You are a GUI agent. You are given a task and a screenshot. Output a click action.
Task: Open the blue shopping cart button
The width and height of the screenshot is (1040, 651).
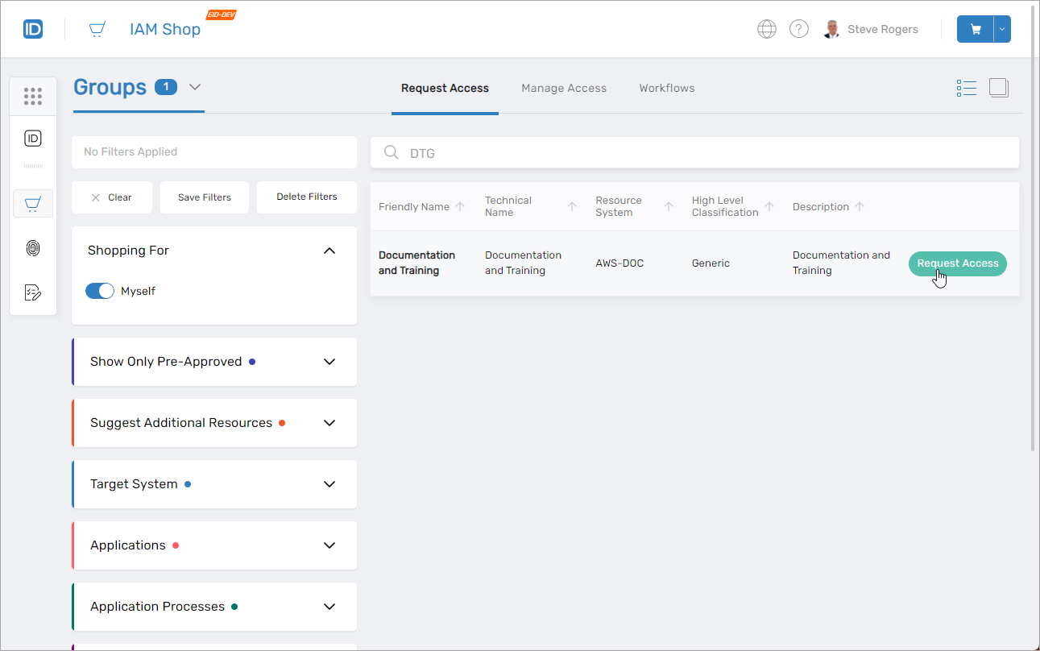pyautogui.click(x=976, y=29)
